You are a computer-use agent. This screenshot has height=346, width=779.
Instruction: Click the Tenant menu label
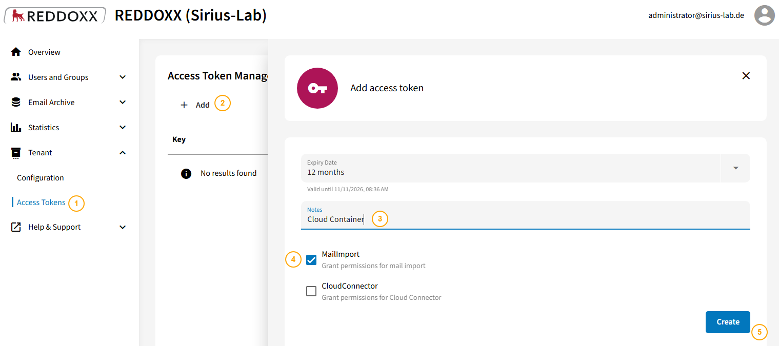pyautogui.click(x=40, y=152)
